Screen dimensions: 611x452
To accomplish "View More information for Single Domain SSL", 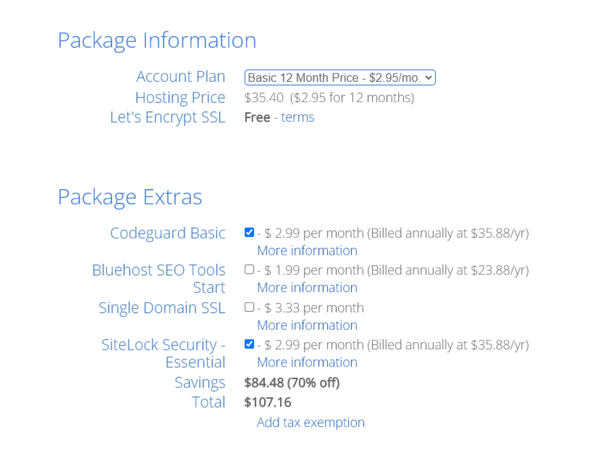I will 307,325.
